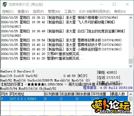Screen dimensions: 134x116
Task: Click the 队列数据 column header
Action: 52,94
